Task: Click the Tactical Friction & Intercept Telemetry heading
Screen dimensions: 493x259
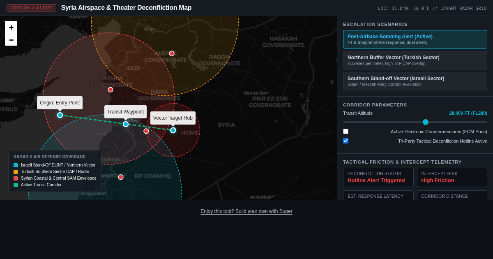Action: (x=402, y=162)
